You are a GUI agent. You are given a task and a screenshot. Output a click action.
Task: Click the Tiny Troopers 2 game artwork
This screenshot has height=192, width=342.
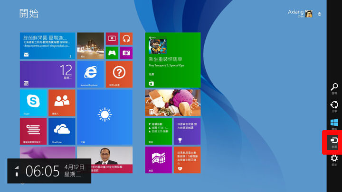pyautogui.click(x=158, y=46)
